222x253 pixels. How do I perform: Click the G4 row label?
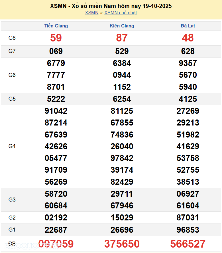(x=12, y=146)
